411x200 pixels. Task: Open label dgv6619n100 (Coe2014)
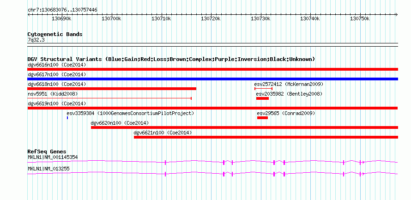[57, 103]
